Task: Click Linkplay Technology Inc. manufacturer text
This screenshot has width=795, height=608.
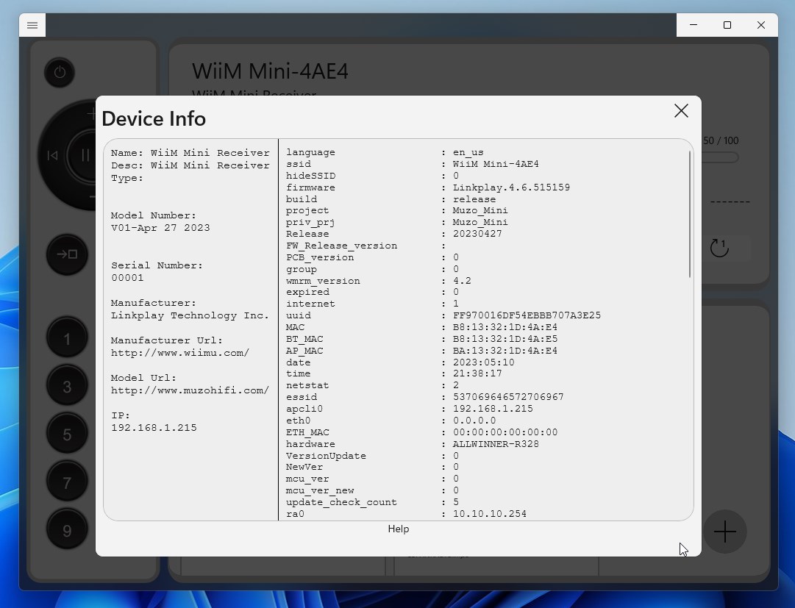Action: coord(190,315)
